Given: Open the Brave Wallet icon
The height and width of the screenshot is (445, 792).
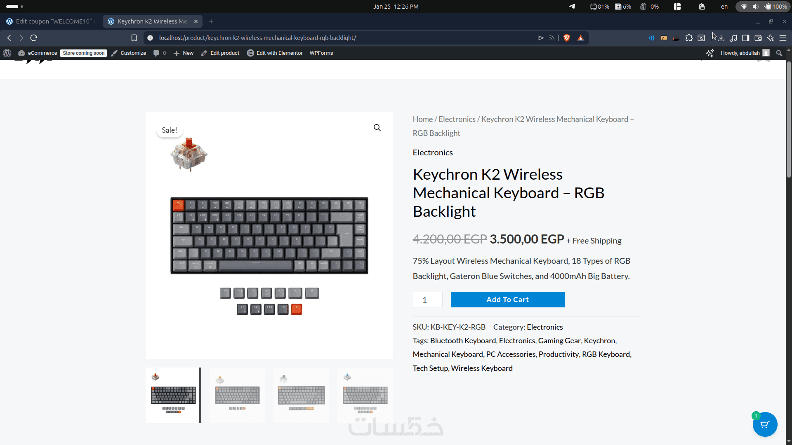Looking at the screenshot, I should [758, 38].
